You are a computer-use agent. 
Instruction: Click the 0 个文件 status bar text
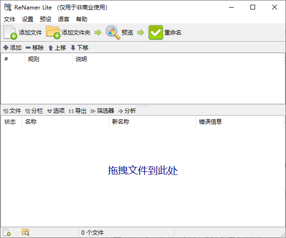click(x=93, y=232)
